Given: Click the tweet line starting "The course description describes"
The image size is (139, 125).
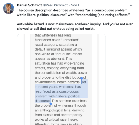Looking at the screenshot, I should pos(72,10).
